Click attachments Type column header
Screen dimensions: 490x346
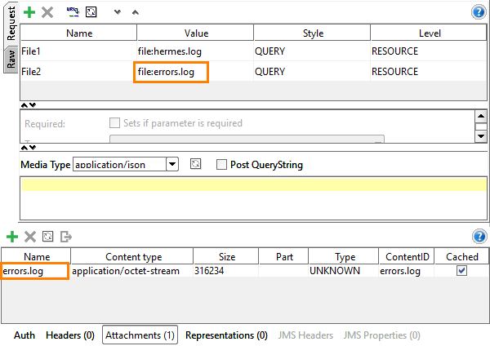coord(344,256)
